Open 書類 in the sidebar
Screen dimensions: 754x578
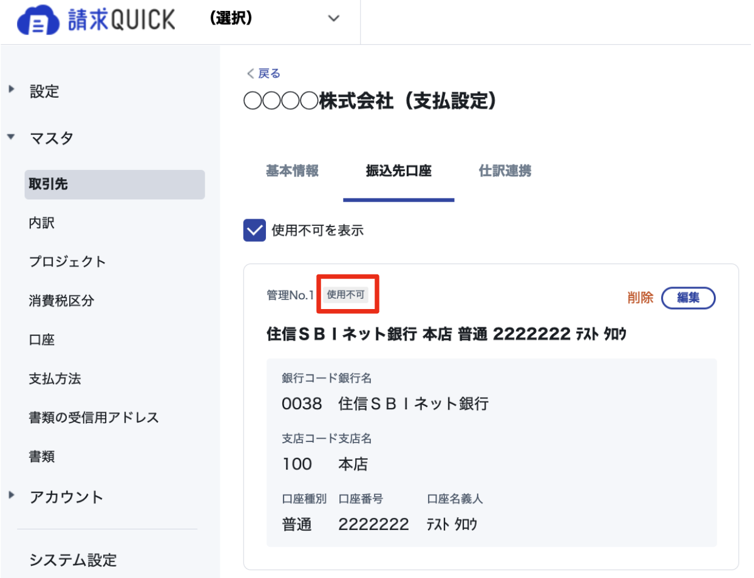42,457
